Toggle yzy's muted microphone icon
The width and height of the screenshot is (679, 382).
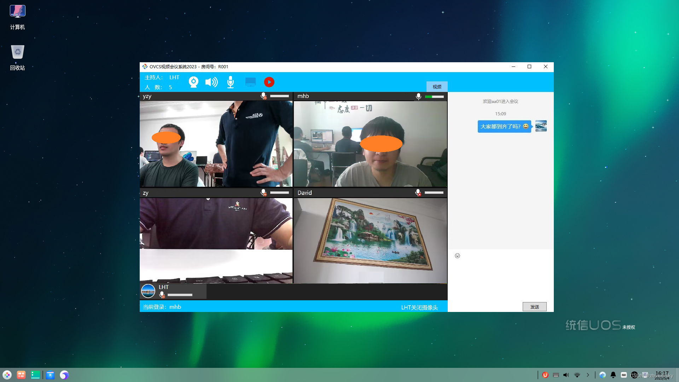(263, 96)
